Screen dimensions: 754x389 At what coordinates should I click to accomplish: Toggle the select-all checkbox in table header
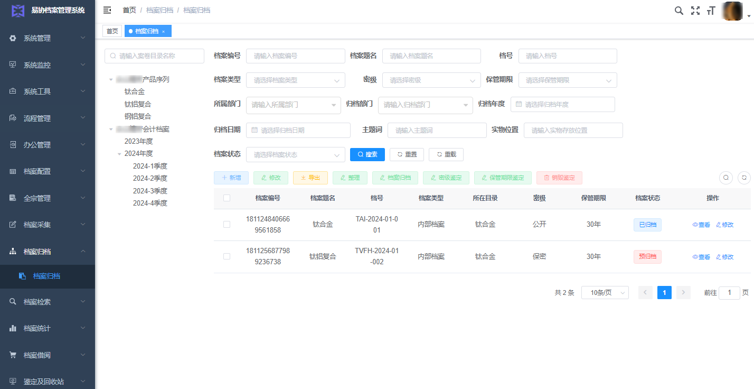(x=227, y=198)
